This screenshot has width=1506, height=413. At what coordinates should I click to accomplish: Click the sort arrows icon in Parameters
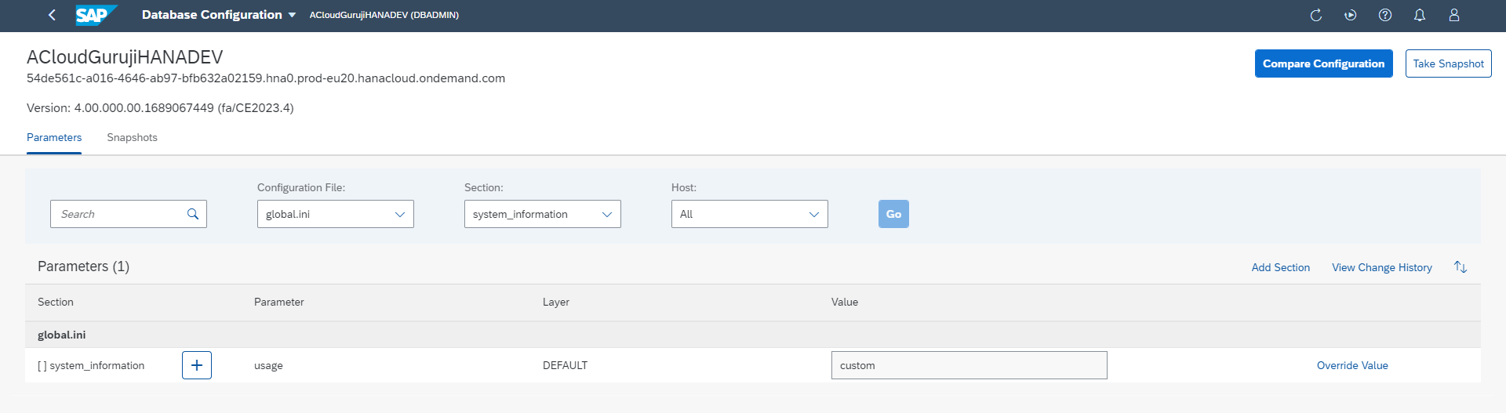(1460, 267)
